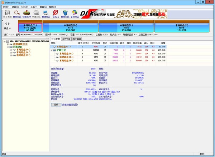The height and width of the screenshot is (157, 215).
Task: Collapse the 扩展分区 node in left tree
Action: 7,47
